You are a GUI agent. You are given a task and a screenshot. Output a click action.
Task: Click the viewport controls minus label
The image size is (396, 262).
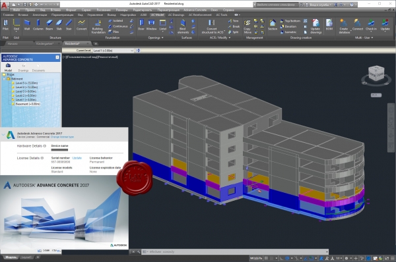click(x=64, y=57)
